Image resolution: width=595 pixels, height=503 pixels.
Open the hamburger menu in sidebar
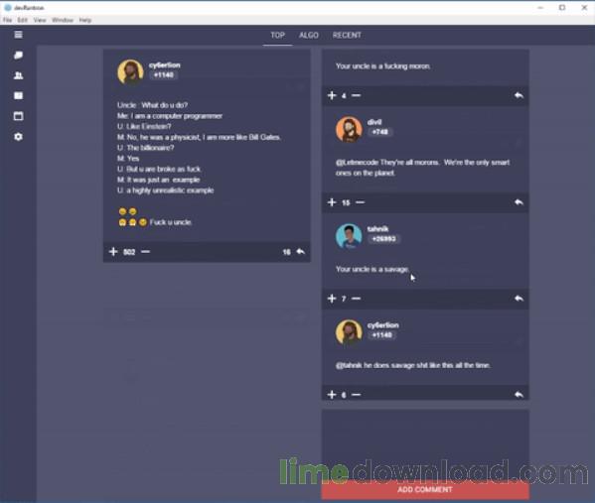[18, 35]
